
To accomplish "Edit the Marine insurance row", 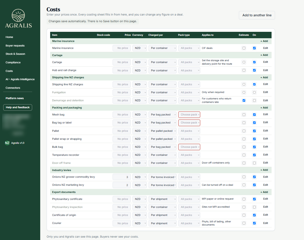I will [265, 48].
